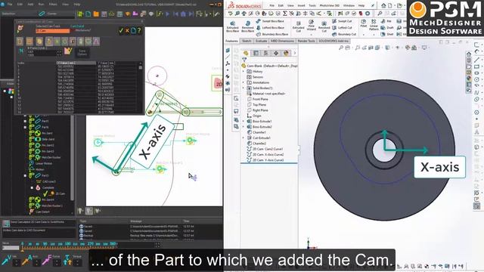Image resolution: width=484 pixels, height=272 pixels.
Task: Open the Hole Wizard tool
Action: tap(311, 25)
